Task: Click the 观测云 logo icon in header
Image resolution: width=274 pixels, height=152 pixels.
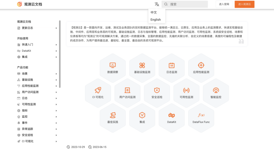Action: pyautogui.click(x=19, y=4)
